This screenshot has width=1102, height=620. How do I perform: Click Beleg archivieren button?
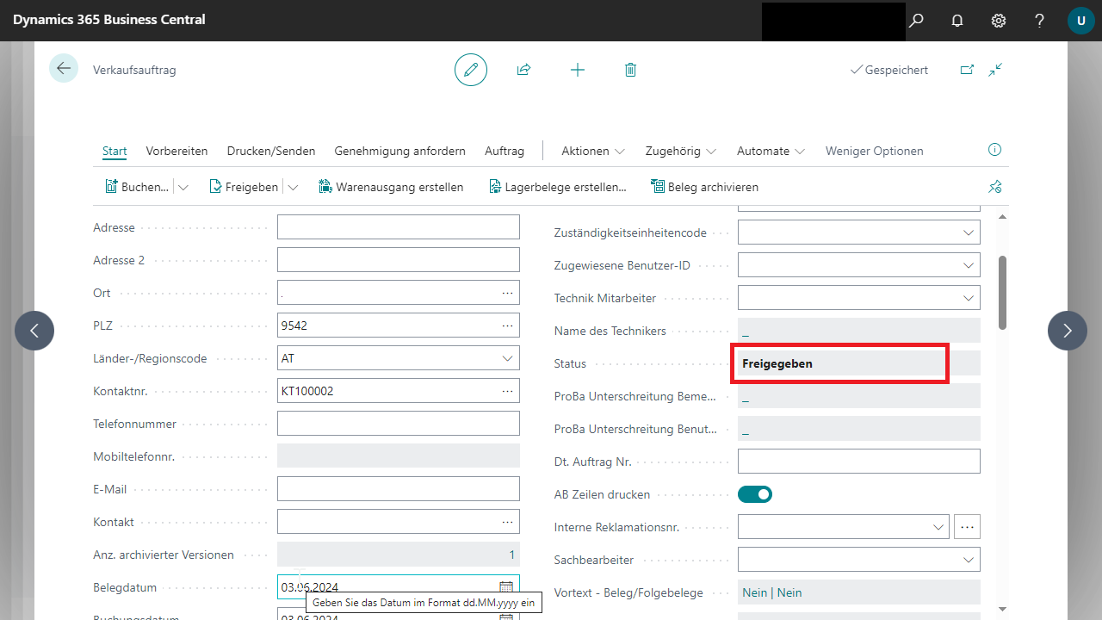coord(704,187)
